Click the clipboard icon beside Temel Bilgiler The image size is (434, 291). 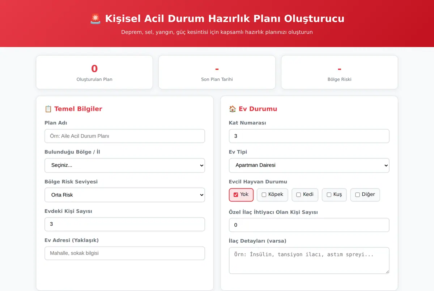pos(48,109)
